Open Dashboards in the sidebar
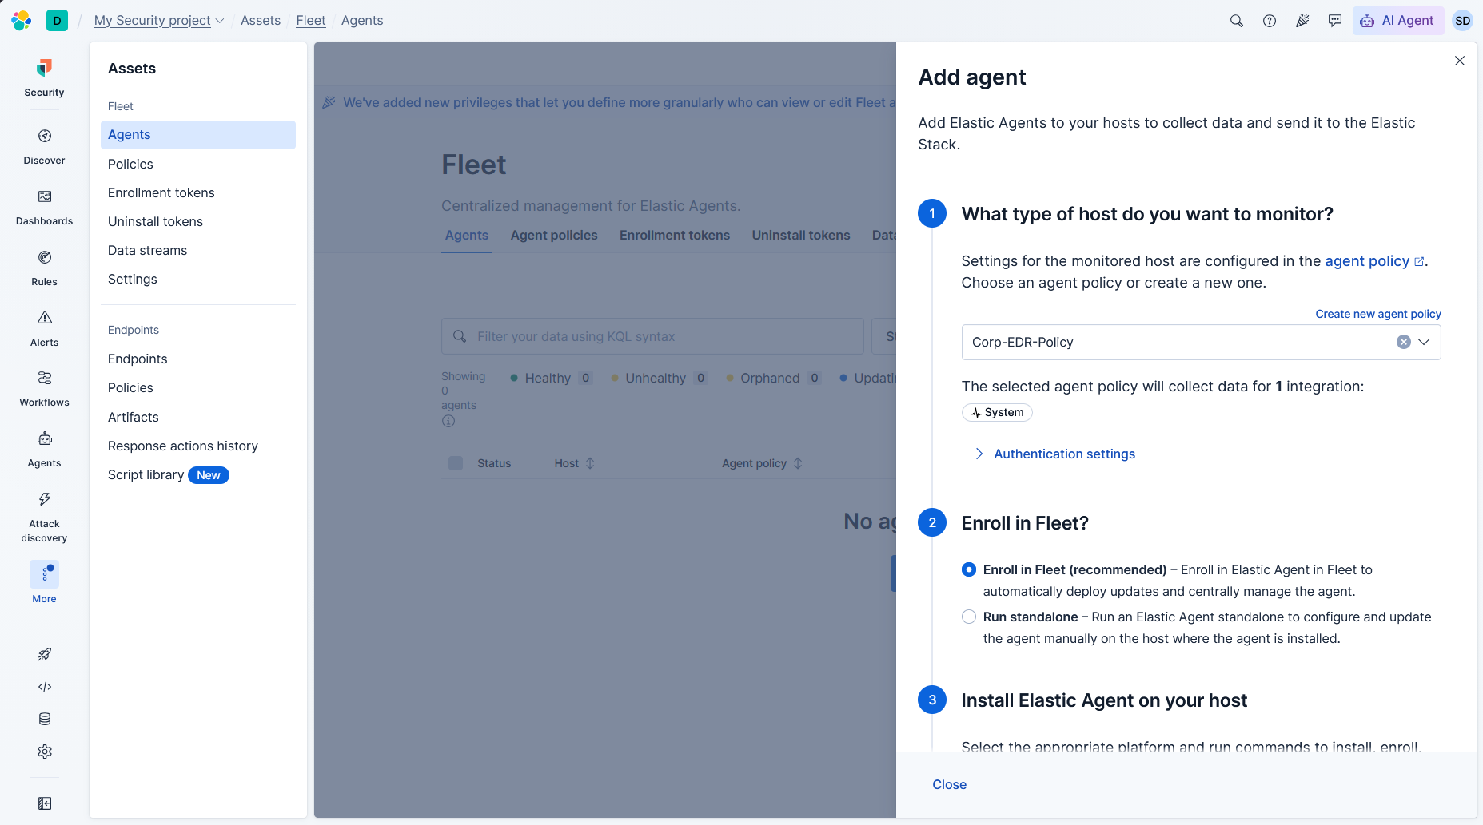 tap(44, 207)
